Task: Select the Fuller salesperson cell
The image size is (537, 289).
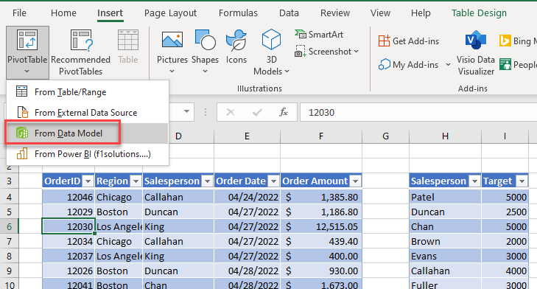Action: click(x=445, y=284)
